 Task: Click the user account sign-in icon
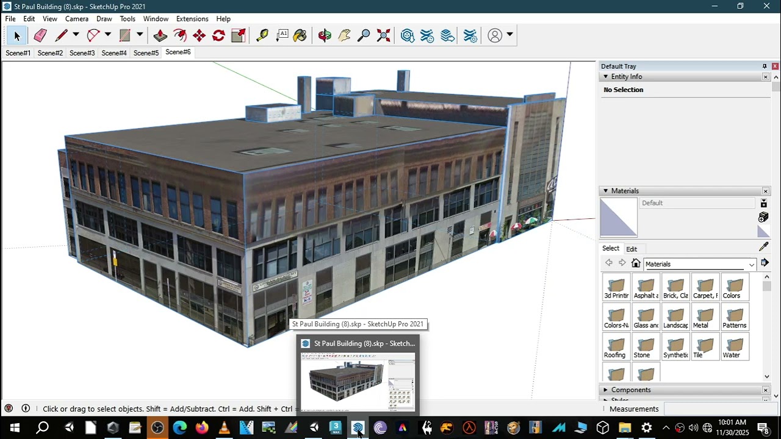pyautogui.click(x=495, y=36)
